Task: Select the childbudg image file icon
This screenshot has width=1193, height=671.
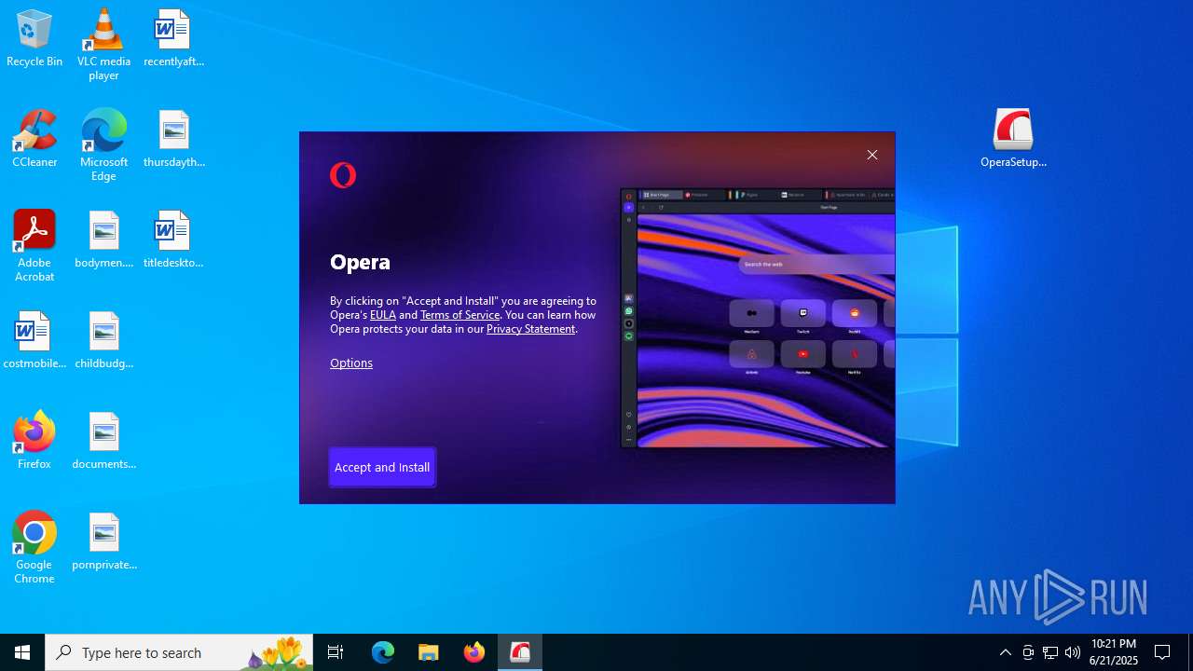Action: (103, 340)
